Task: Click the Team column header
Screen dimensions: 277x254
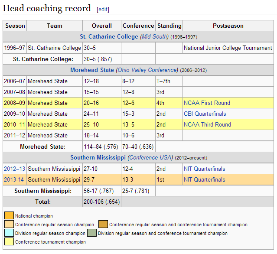Action: pos(55,26)
